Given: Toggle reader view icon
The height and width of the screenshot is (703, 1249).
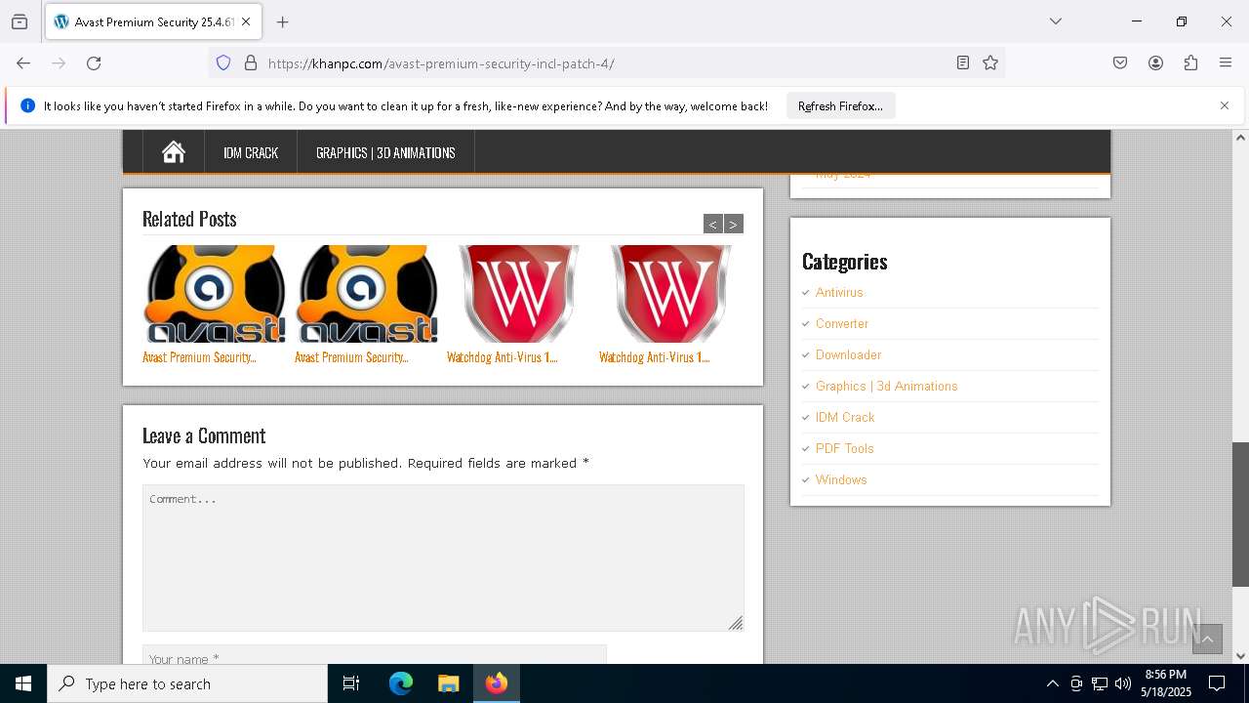Looking at the screenshot, I should click(x=963, y=63).
